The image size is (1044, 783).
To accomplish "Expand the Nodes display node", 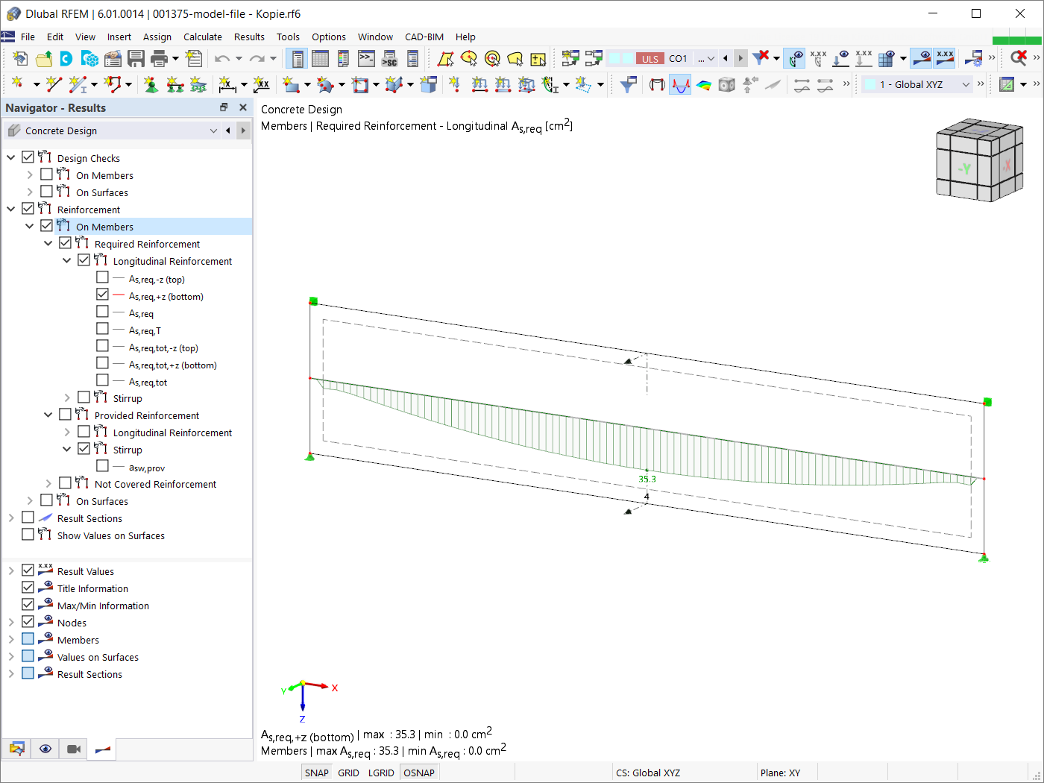I will point(10,622).
